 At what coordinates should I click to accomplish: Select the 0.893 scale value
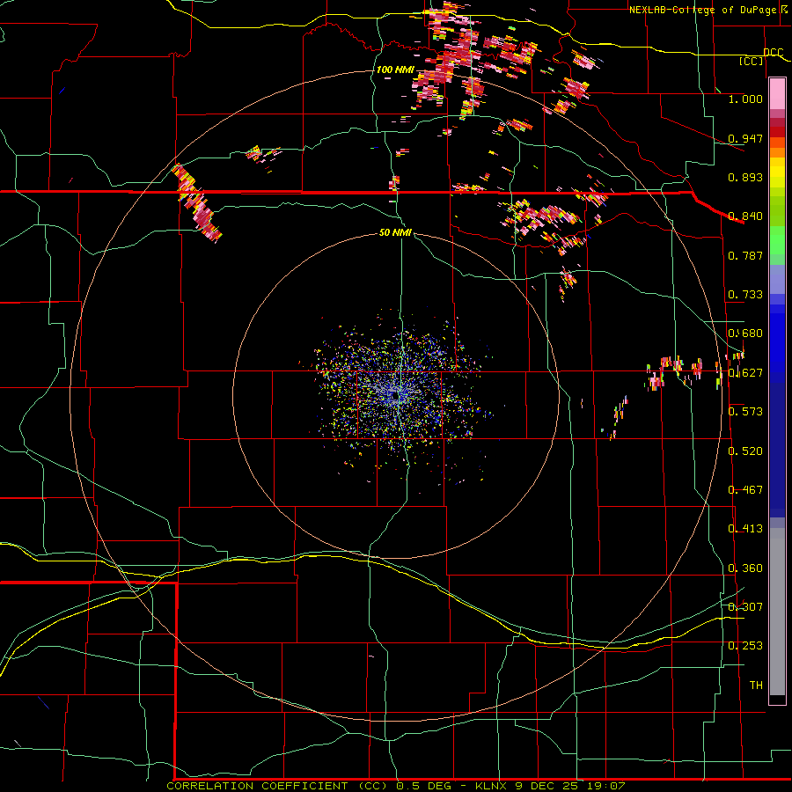click(x=745, y=177)
